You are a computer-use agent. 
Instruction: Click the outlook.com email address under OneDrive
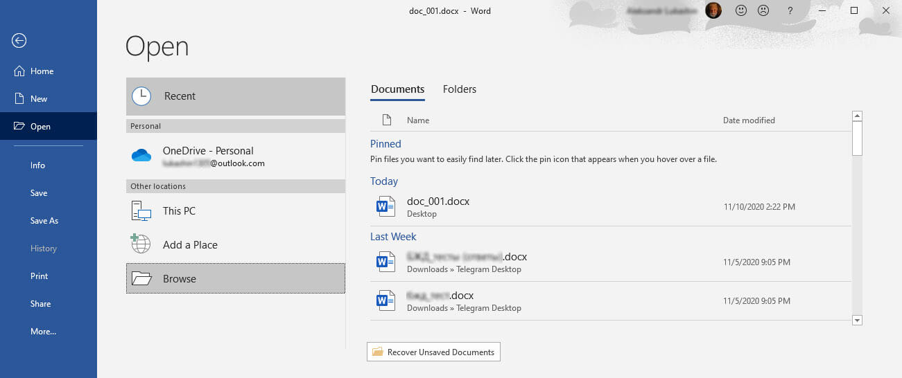point(214,163)
